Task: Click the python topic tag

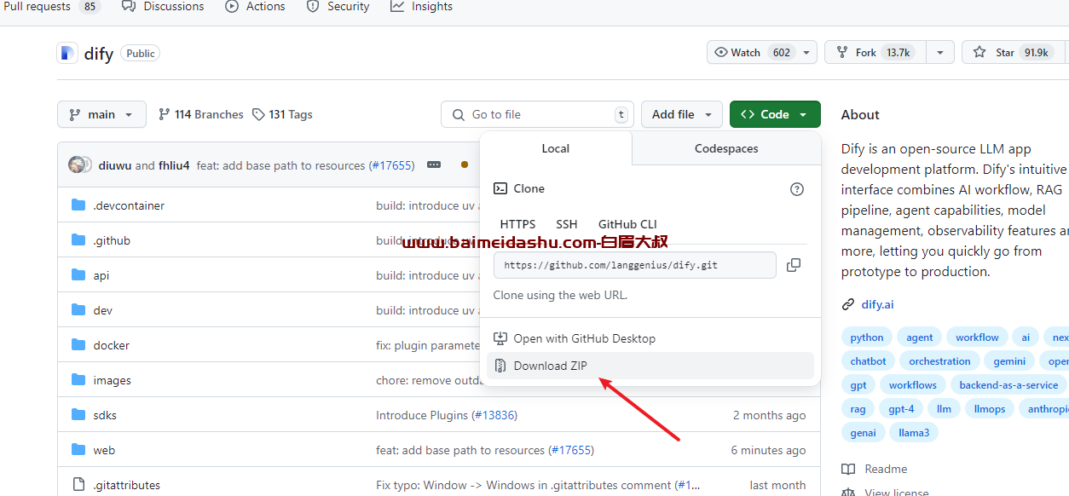Action: pyautogui.click(x=867, y=337)
